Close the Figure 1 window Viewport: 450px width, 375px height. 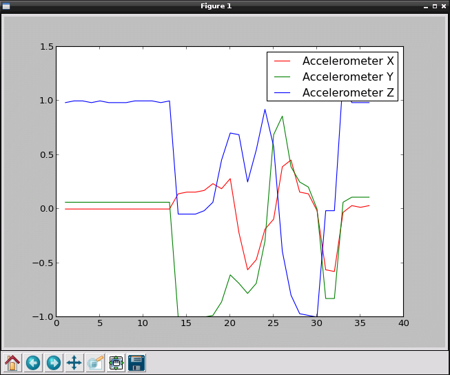(x=443, y=6)
